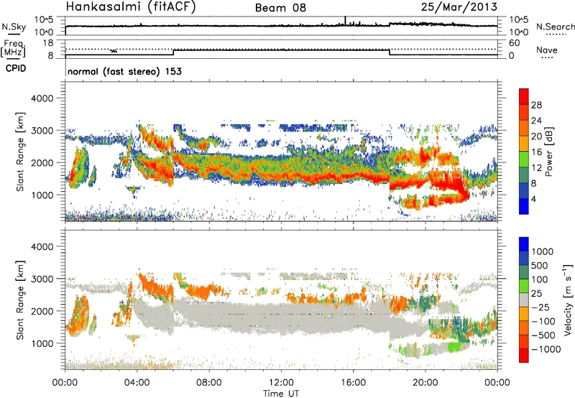This screenshot has width=575, height=398.
Task: Click power colorbar value '4'
Action: pos(533,199)
